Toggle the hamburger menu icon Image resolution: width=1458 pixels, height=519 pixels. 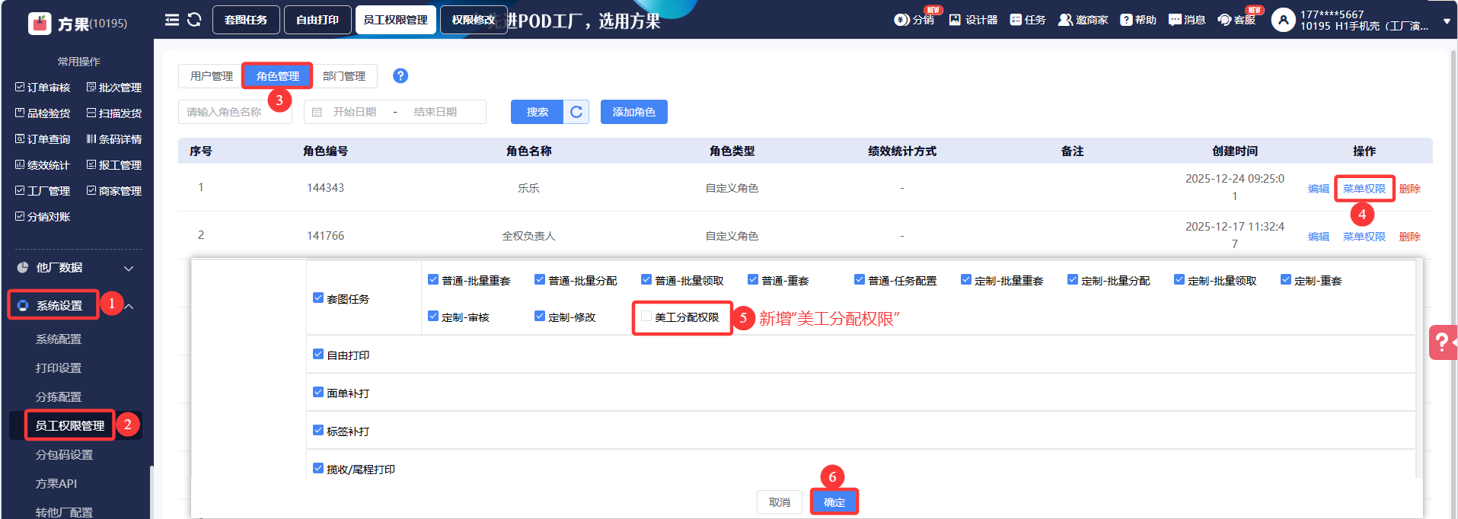[172, 20]
